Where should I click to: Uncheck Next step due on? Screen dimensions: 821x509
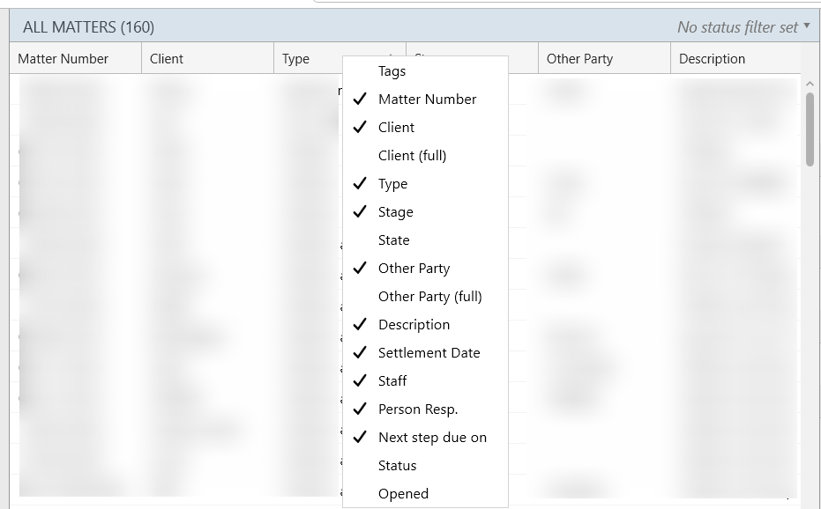coord(432,438)
